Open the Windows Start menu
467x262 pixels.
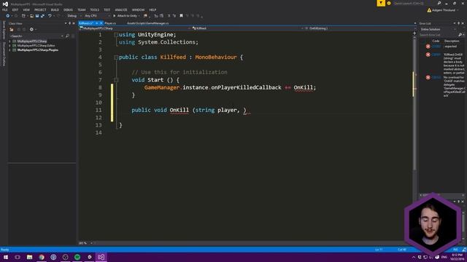coord(6,257)
